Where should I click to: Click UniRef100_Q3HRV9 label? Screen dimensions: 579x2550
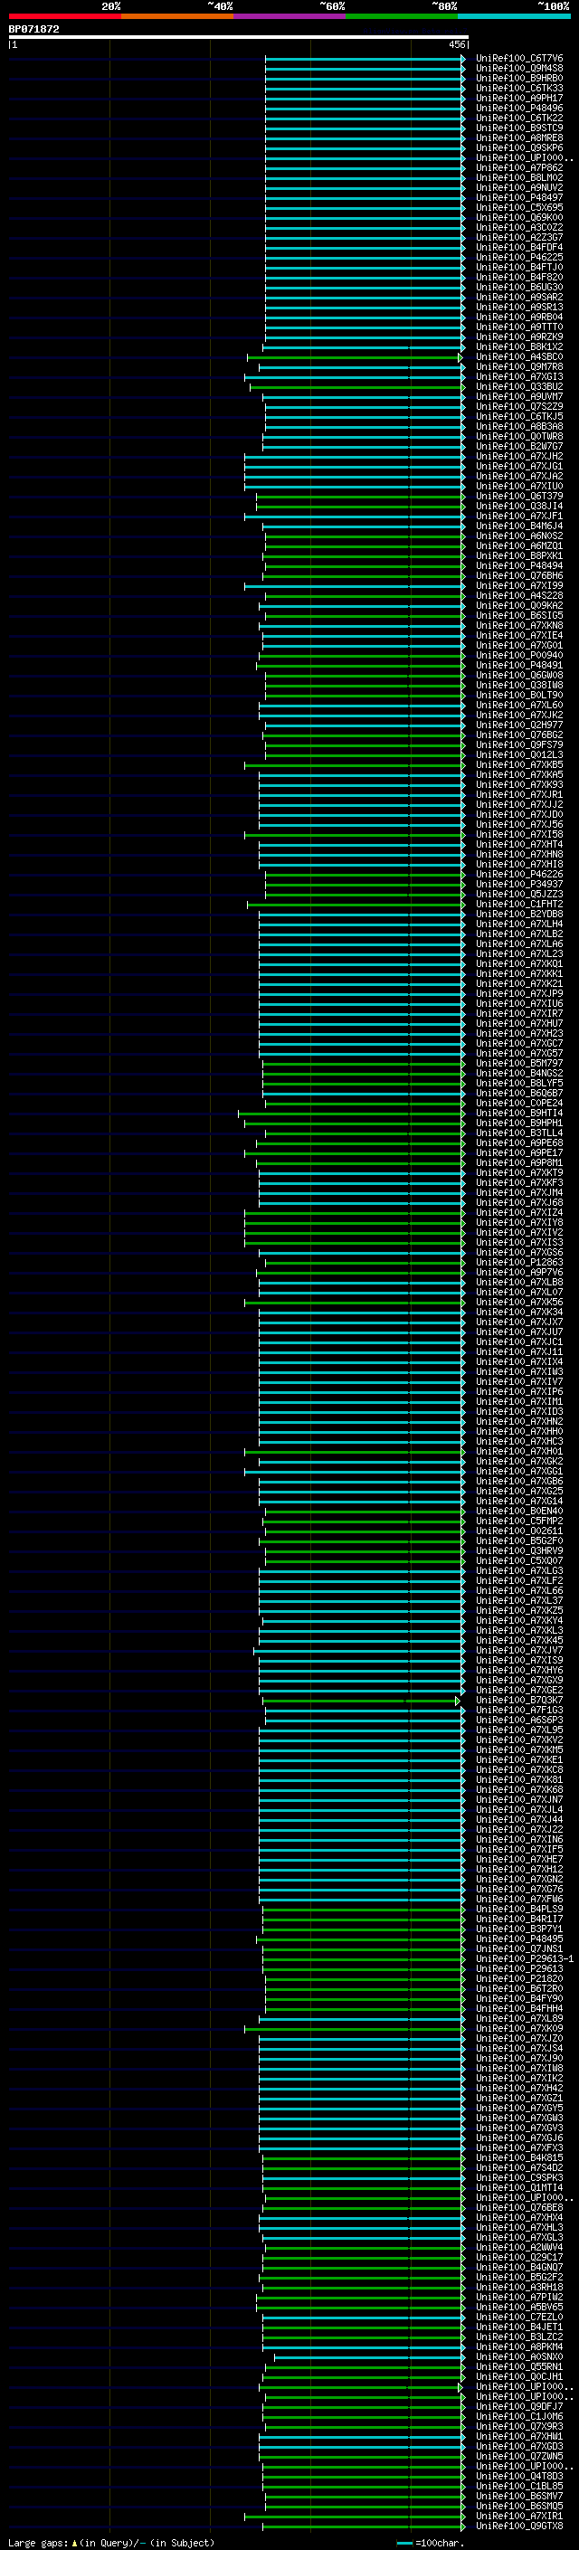point(518,1550)
